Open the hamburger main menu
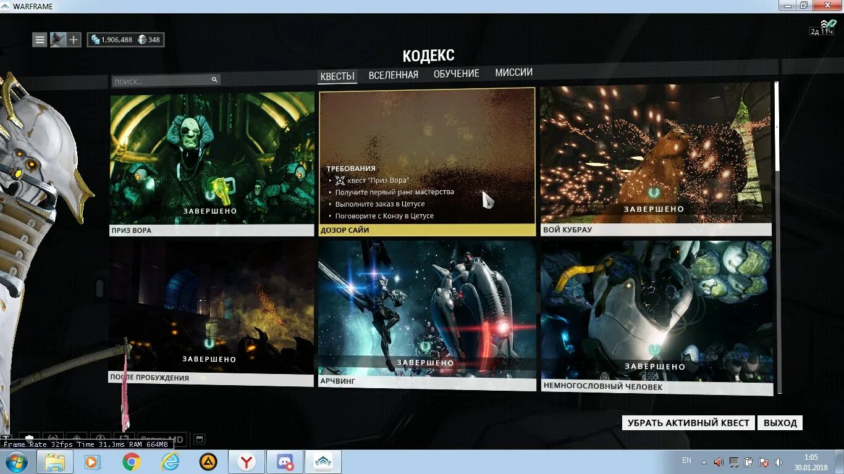This screenshot has height=474, width=844. (x=40, y=40)
